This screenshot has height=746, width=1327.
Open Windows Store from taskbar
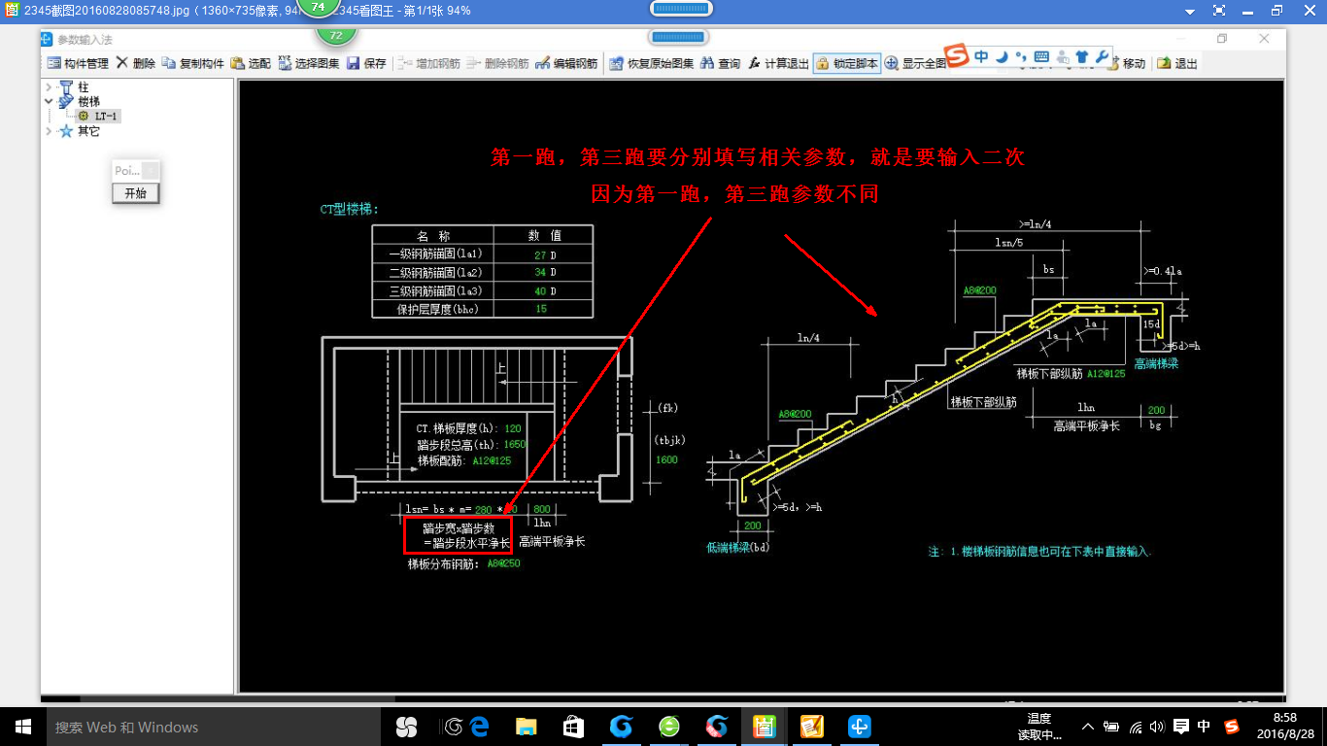coord(573,727)
